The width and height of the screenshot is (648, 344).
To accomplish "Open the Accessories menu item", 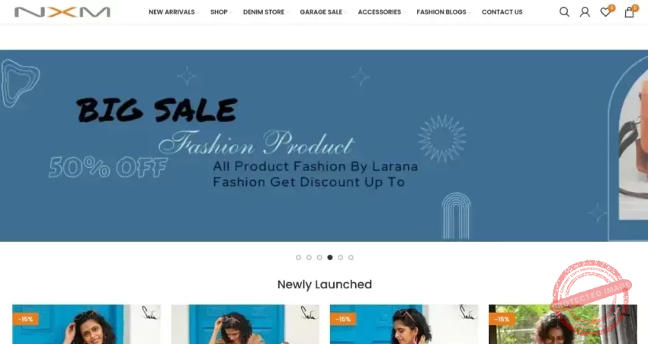I will pyautogui.click(x=380, y=12).
